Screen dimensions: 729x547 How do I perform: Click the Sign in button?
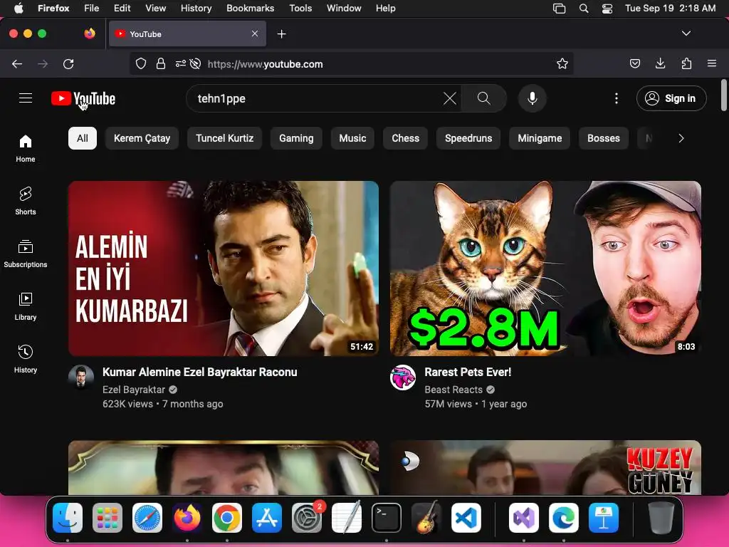(671, 98)
